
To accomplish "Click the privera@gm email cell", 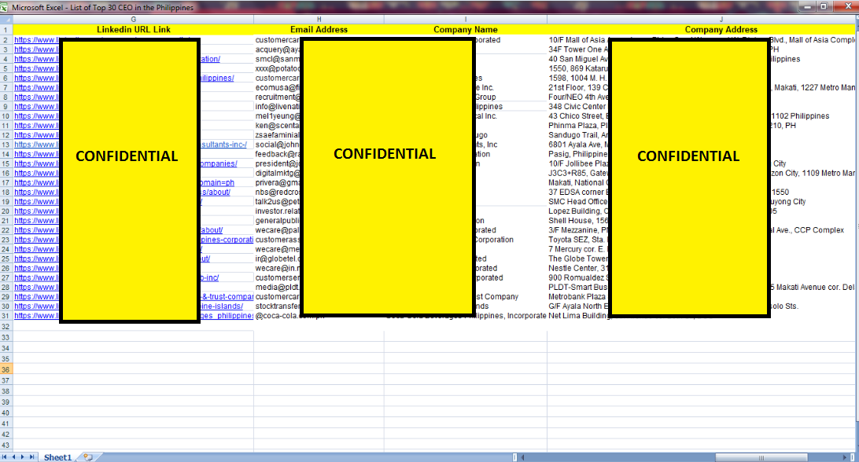I will (x=278, y=183).
